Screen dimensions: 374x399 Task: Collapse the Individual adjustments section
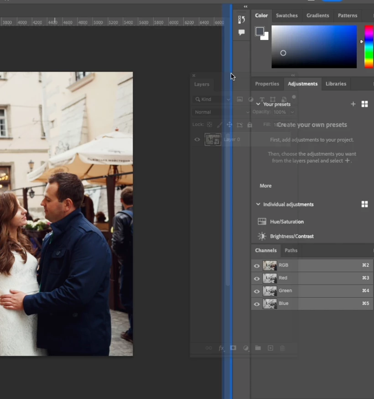pos(258,204)
